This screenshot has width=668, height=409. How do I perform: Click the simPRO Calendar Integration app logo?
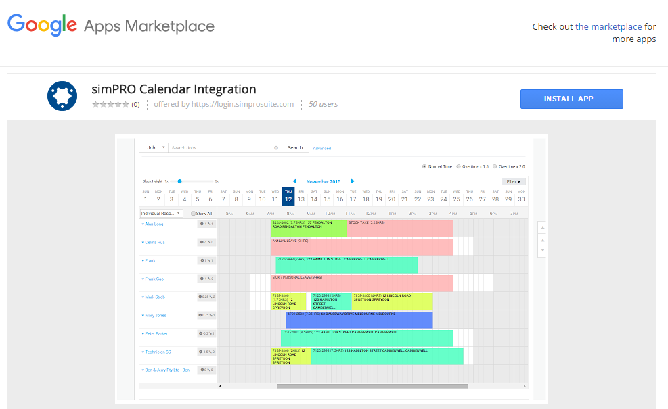click(x=62, y=96)
